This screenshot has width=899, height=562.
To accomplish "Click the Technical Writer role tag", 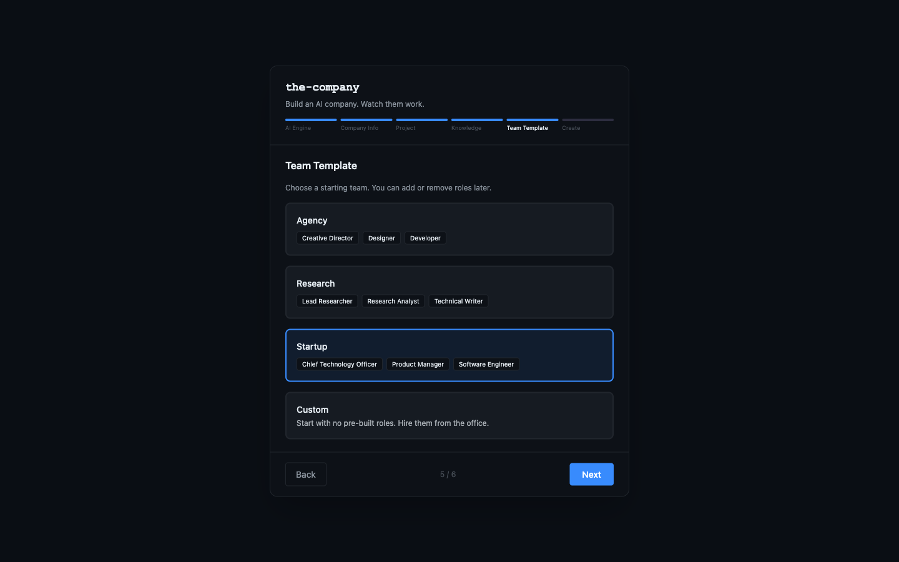I will (458, 301).
